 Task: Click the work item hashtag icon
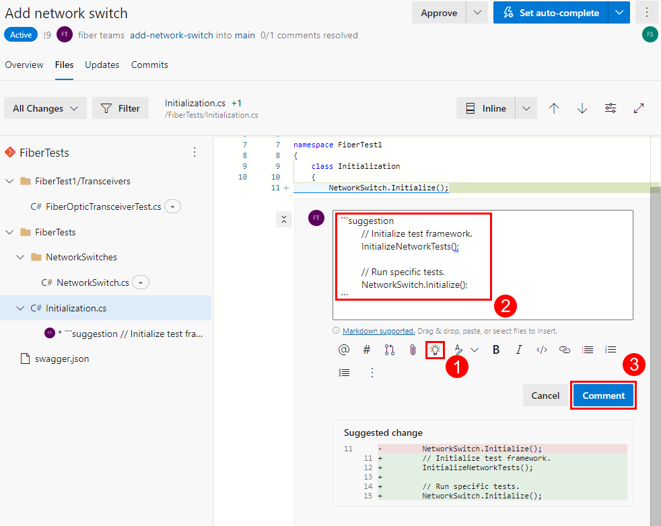tap(367, 350)
